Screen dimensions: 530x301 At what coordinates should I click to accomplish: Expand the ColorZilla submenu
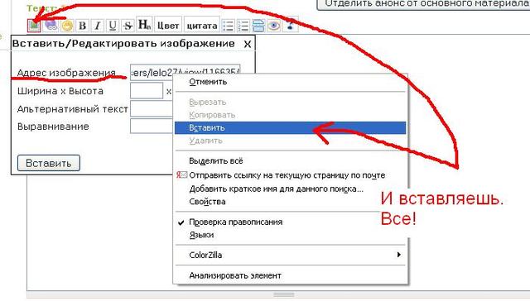coord(291,255)
